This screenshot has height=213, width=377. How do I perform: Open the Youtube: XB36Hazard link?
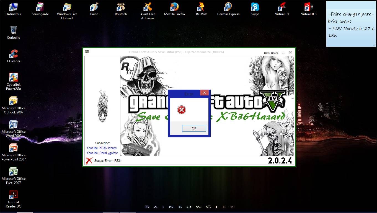[x=102, y=148]
